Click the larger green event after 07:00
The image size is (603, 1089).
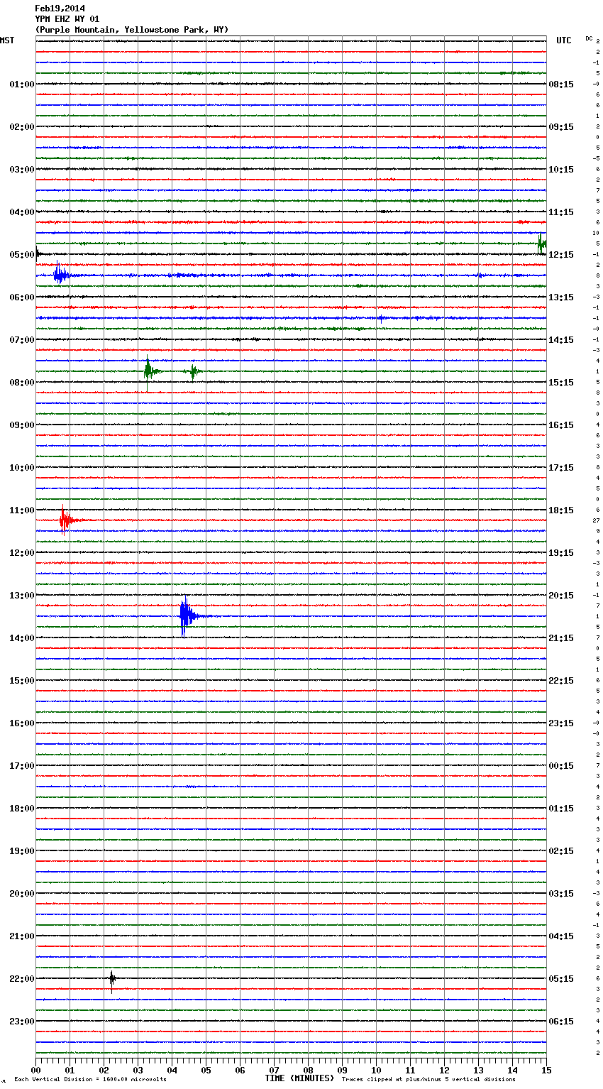148,370
